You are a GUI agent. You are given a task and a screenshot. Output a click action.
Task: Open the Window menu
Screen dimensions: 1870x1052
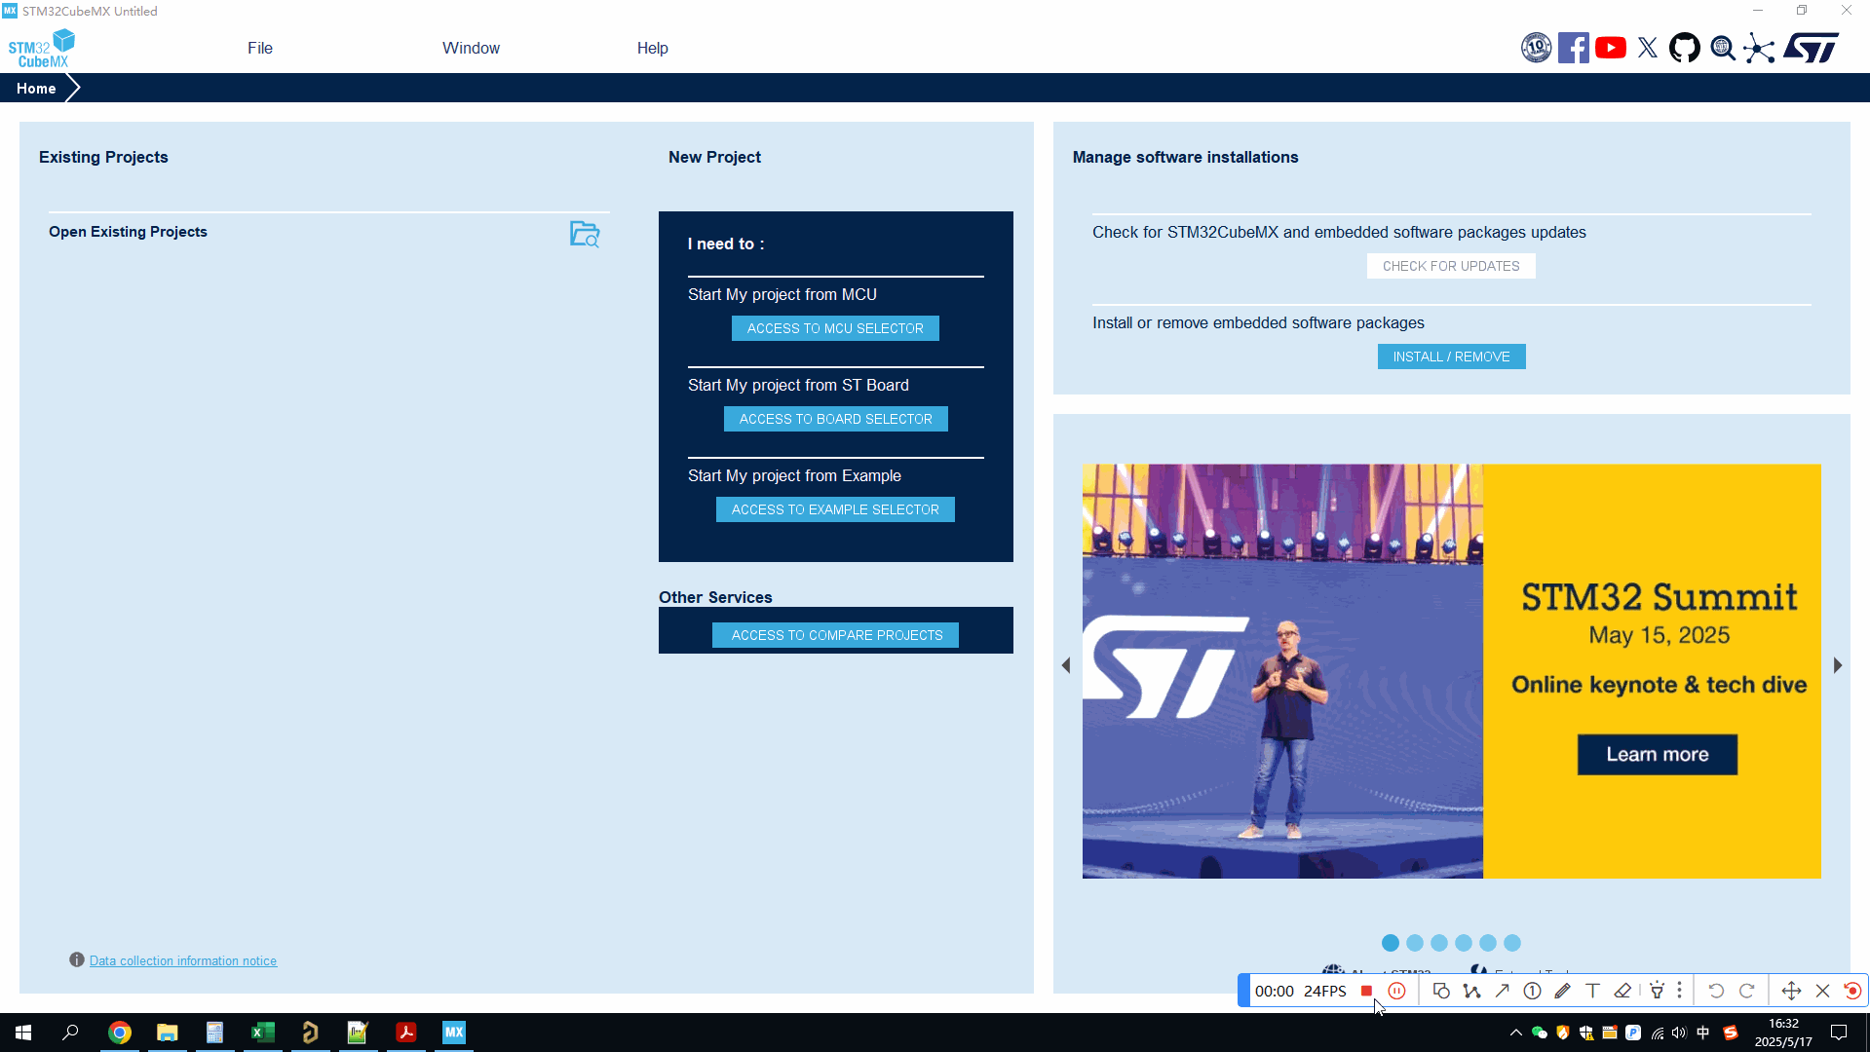click(471, 48)
